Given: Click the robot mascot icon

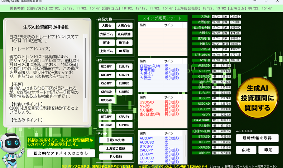Looking at the screenshot, I should tap(12, 150).
